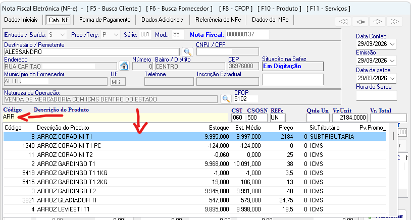Open the Natureza da Operação search magnifier
Image resolution: width=413 pixels, height=220 pixels.
226,99
